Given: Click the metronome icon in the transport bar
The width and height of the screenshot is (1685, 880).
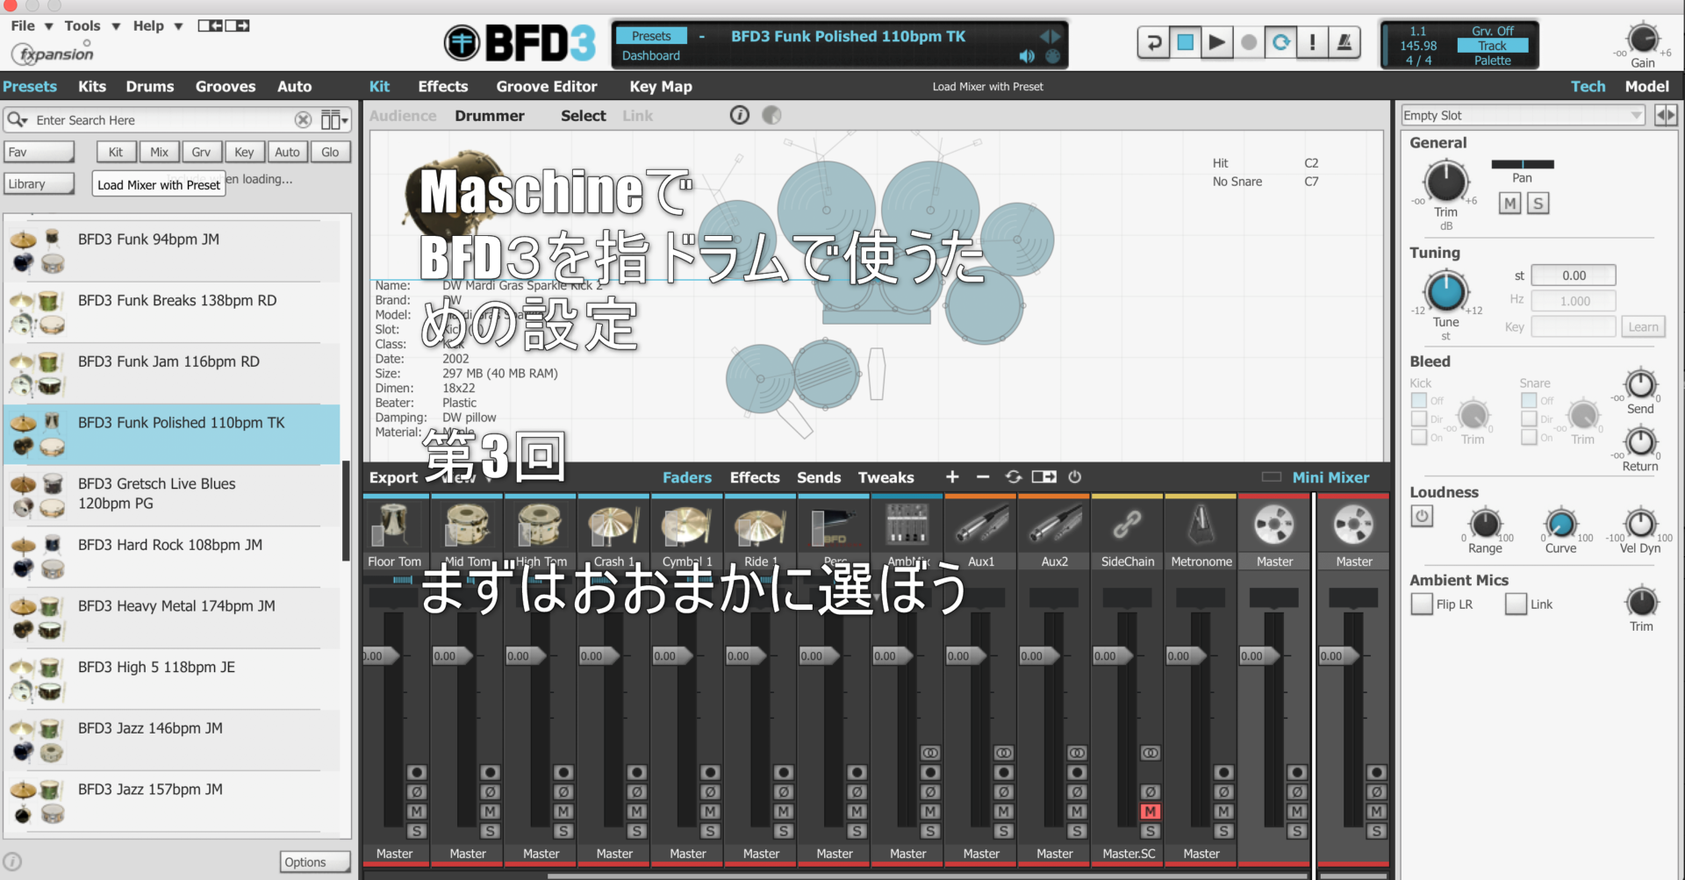Looking at the screenshot, I should coord(1344,42).
